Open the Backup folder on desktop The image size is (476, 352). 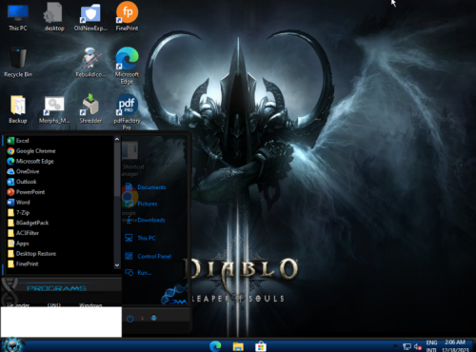18,109
